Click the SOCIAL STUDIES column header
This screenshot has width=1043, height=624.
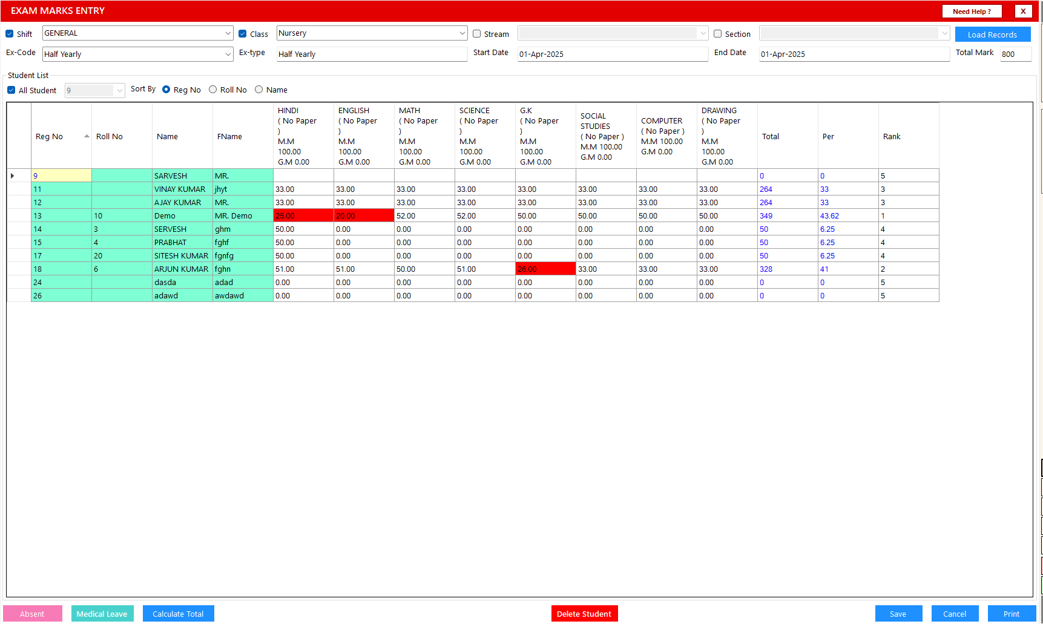[x=606, y=136]
